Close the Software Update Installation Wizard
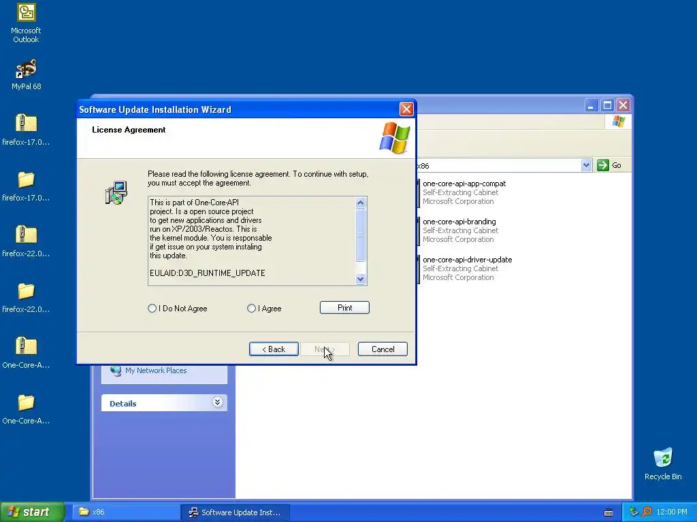 click(x=406, y=109)
